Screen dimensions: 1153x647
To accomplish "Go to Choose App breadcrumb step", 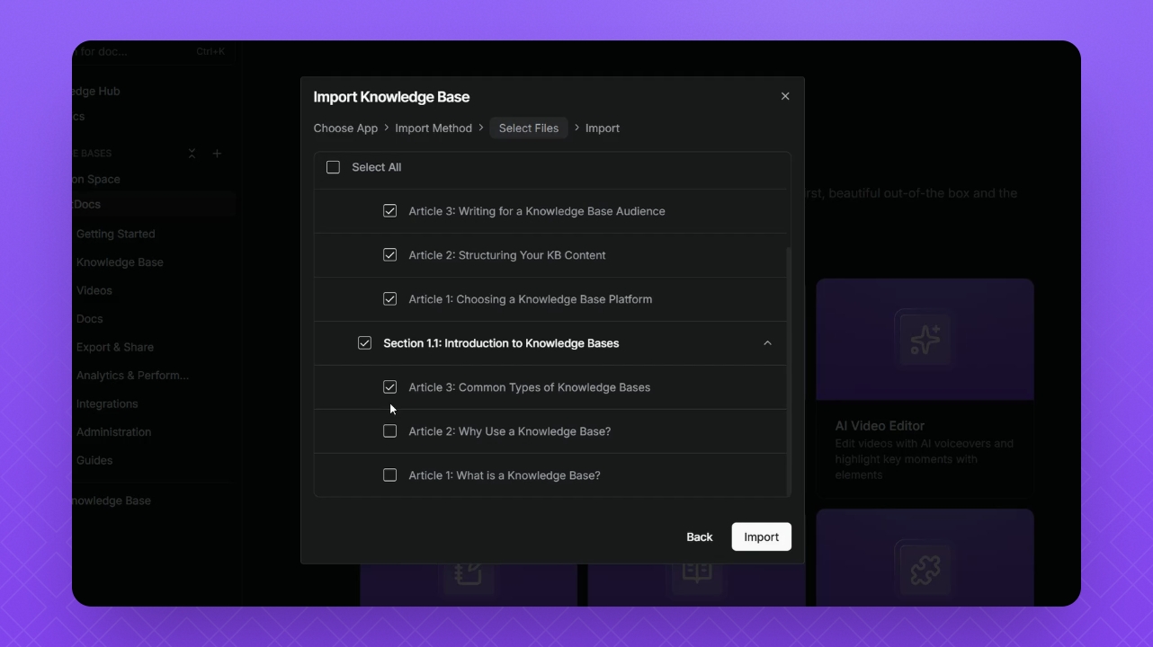I will [345, 129].
